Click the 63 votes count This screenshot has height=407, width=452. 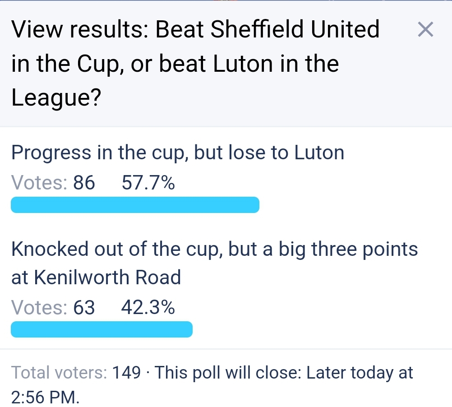click(x=84, y=308)
